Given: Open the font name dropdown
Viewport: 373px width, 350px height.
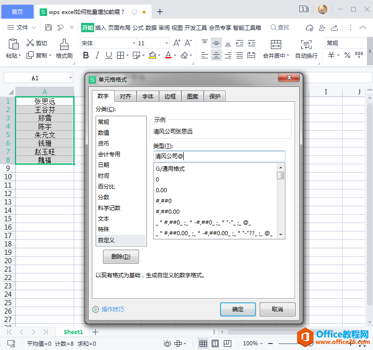Looking at the screenshot, I should tap(134, 43).
